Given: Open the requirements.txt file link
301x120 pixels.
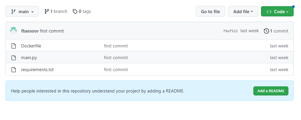Looking at the screenshot, I should pos(37,70).
